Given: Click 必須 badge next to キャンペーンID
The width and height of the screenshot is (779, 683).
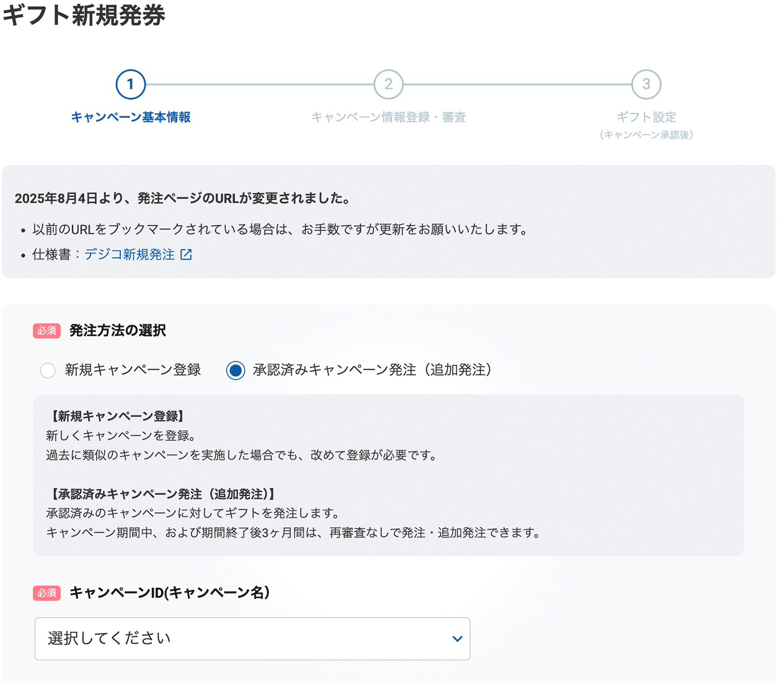Looking at the screenshot, I should (x=47, y=593).
